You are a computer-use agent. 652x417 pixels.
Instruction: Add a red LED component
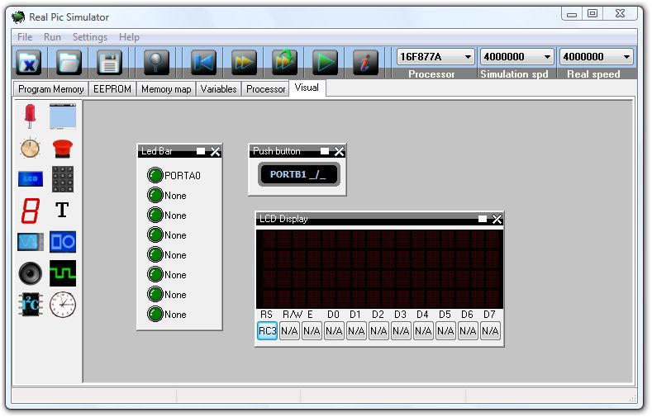point(30,116)
